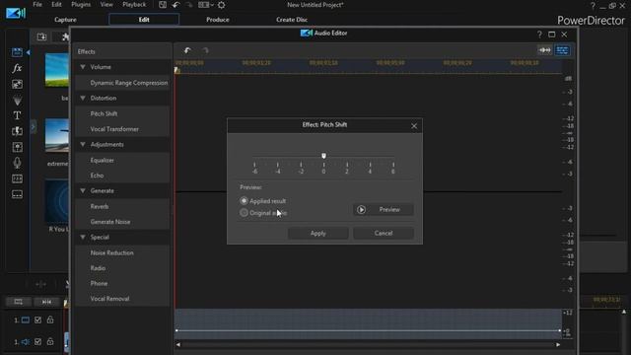The height and width of the screenshot is (355, 631).
Task: Open the Plugins menu
Action: 81,4
